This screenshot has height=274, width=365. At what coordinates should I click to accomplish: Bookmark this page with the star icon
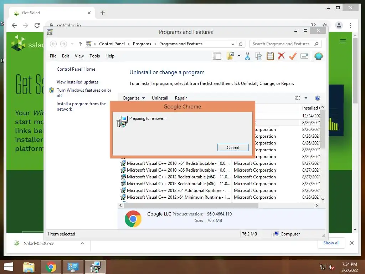(x=325, y=25)
